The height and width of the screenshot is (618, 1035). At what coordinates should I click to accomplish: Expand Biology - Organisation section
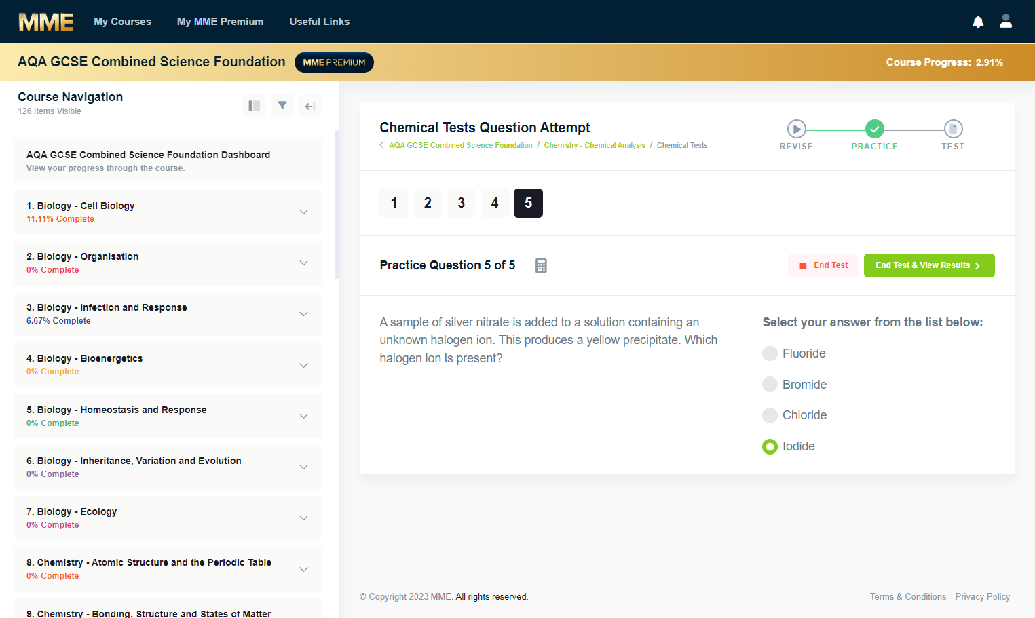click(303, 263)
